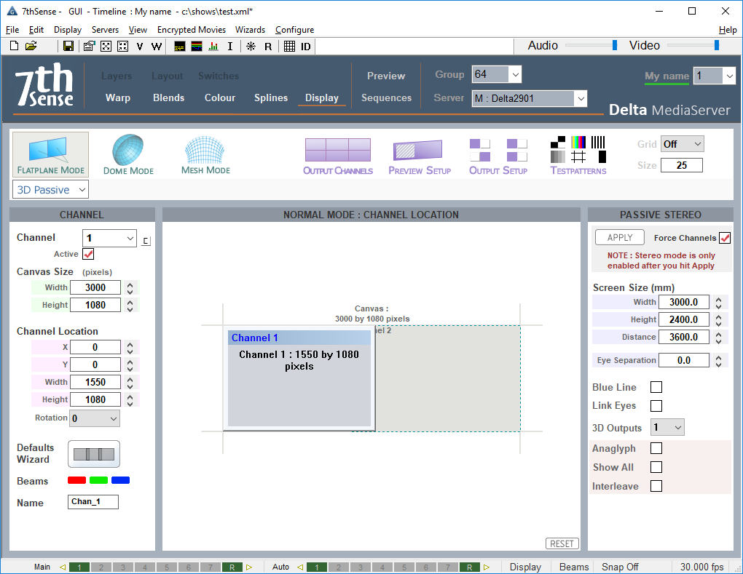Click the I toolbar icon
743x574 pixels.
[x=230, y=47]
